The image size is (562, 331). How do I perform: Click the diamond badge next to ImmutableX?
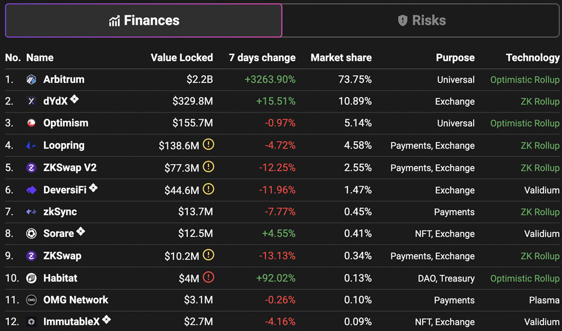[x=106, y=319]
